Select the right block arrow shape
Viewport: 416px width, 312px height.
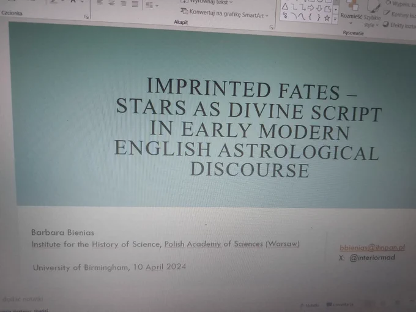[x=311, y=8]
